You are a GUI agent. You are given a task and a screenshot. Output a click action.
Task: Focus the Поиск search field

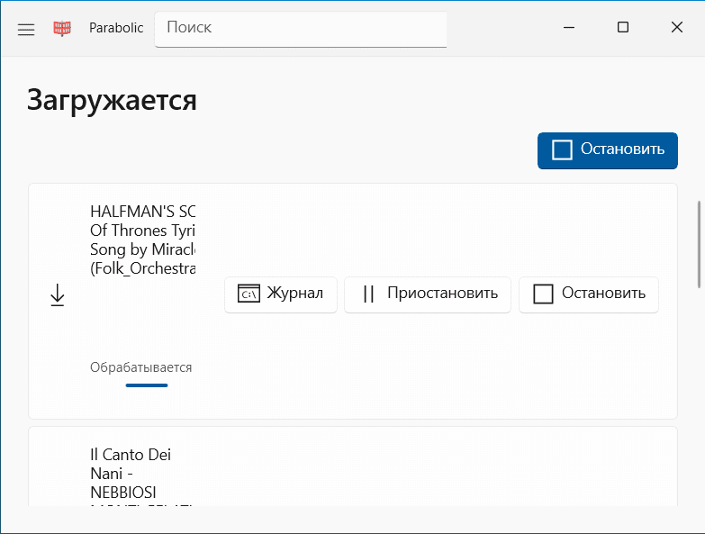(x=301, y=29)
